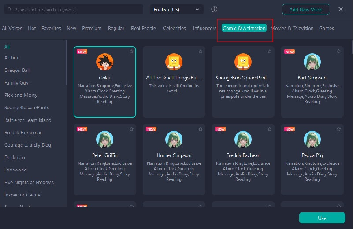Click the left category list scrollbar
The height and width of the screenshot is (229, 353).
pos(66,62)
